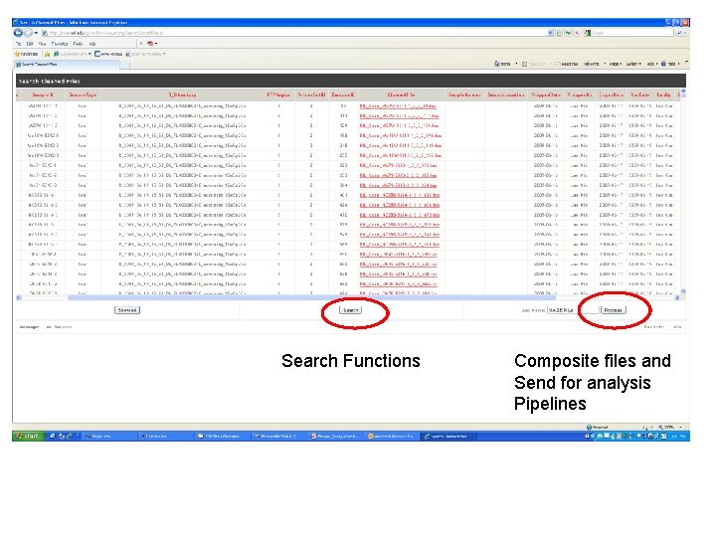Open the cleaned file link in third row
Viewport: 716px width, 537px height.
click(399, 126)
